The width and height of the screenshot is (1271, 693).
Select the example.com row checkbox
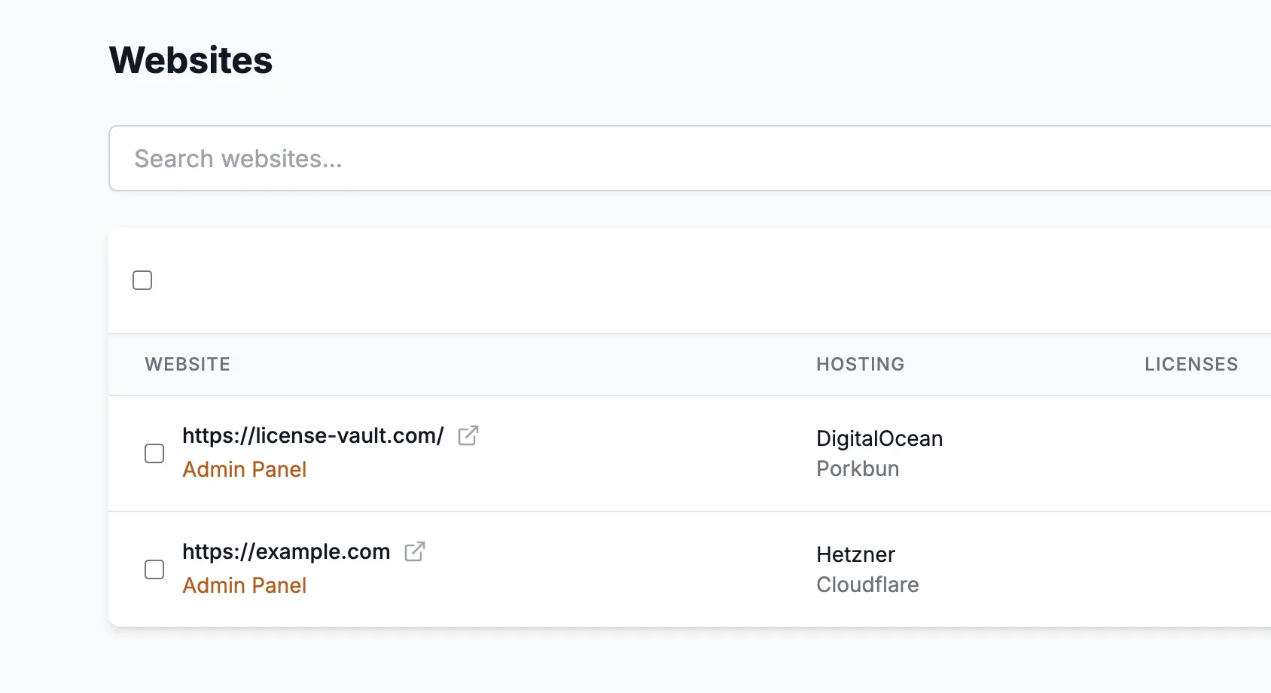pyautogui.click(x=154, y=569)
